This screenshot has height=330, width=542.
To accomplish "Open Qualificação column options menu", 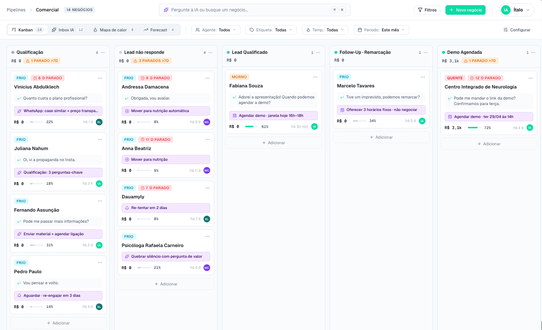I will pos(103,52).
